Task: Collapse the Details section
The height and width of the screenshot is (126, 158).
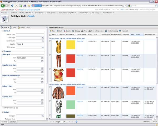Action: pos(3,112)
